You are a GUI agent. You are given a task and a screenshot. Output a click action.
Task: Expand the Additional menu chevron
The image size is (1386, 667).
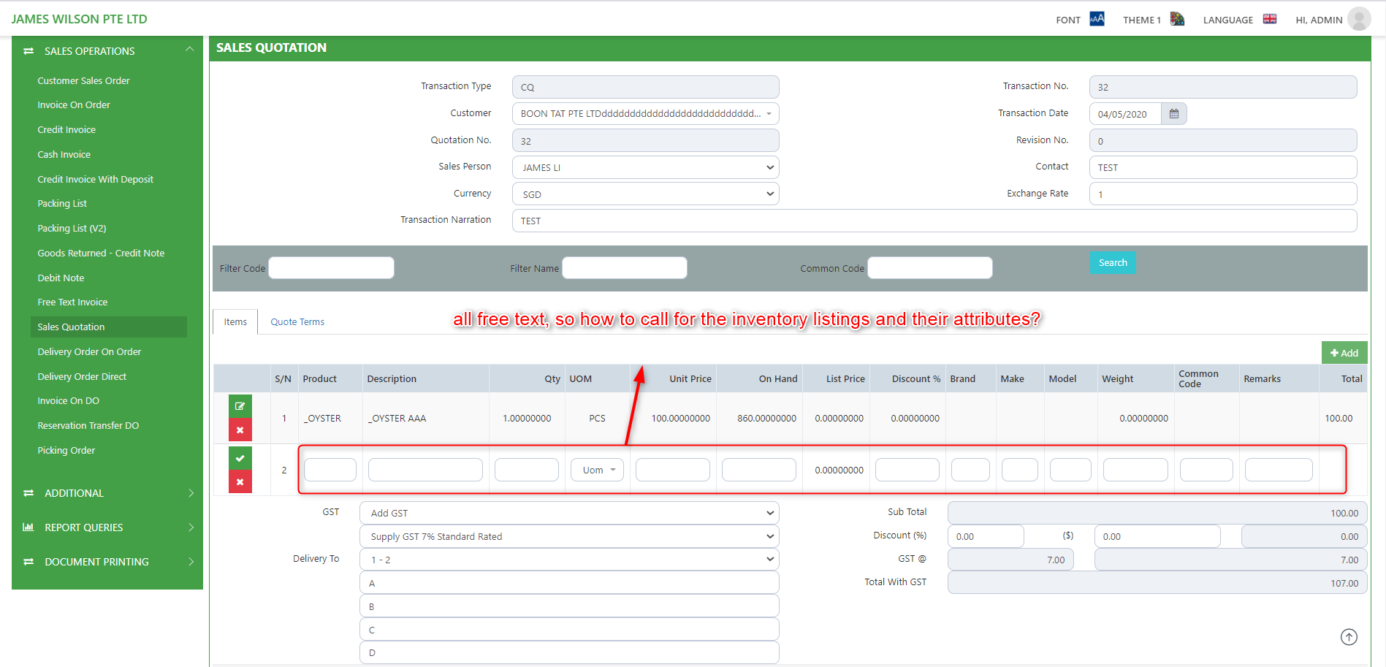(191, 493)
